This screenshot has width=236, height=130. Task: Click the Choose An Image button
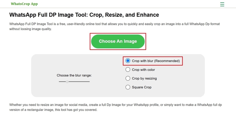pyautogui.click(x=118, y=41)
